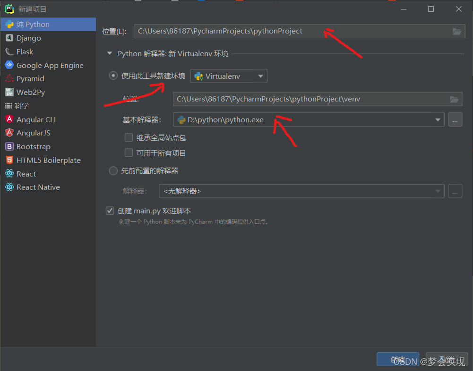Open the 无解释器 interpreter dropdown

[301, 191]
